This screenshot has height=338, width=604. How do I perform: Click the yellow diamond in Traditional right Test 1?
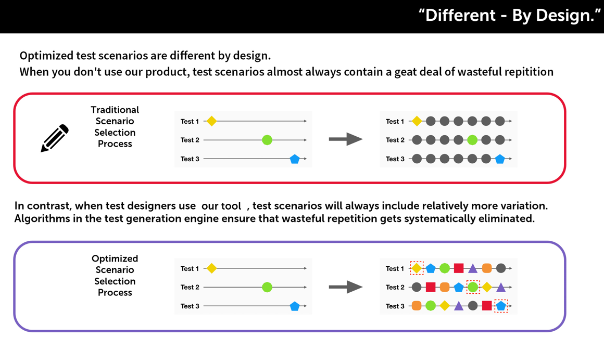pos(417,121)
